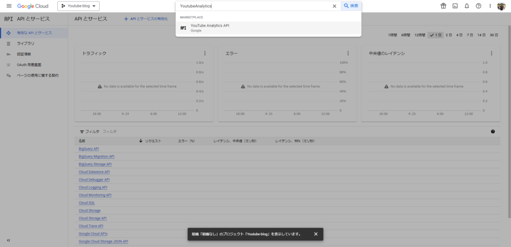511x247 pixels.
Task: Open 認証情報 in the sidebar
Action: (34, 54)
